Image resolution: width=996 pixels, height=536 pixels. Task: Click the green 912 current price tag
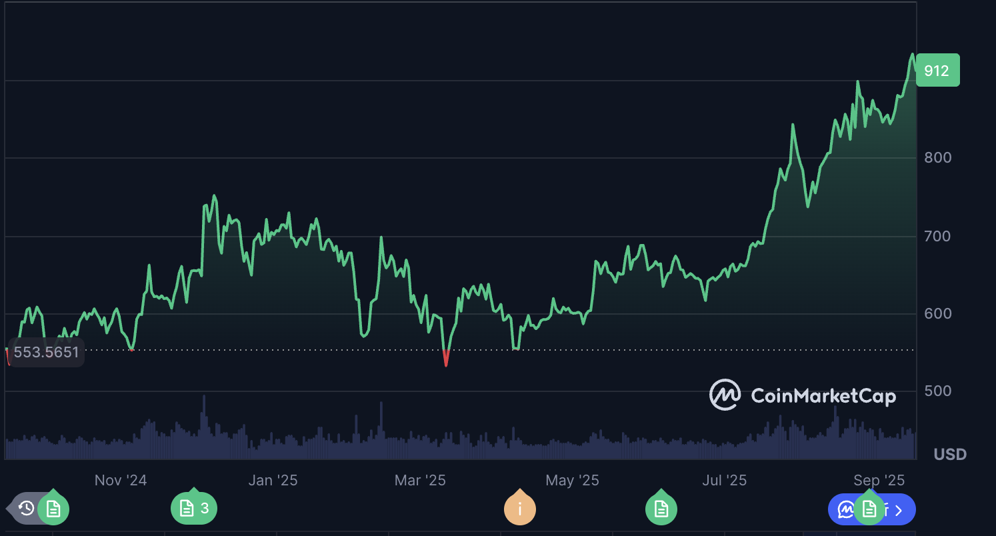[937, 70]
